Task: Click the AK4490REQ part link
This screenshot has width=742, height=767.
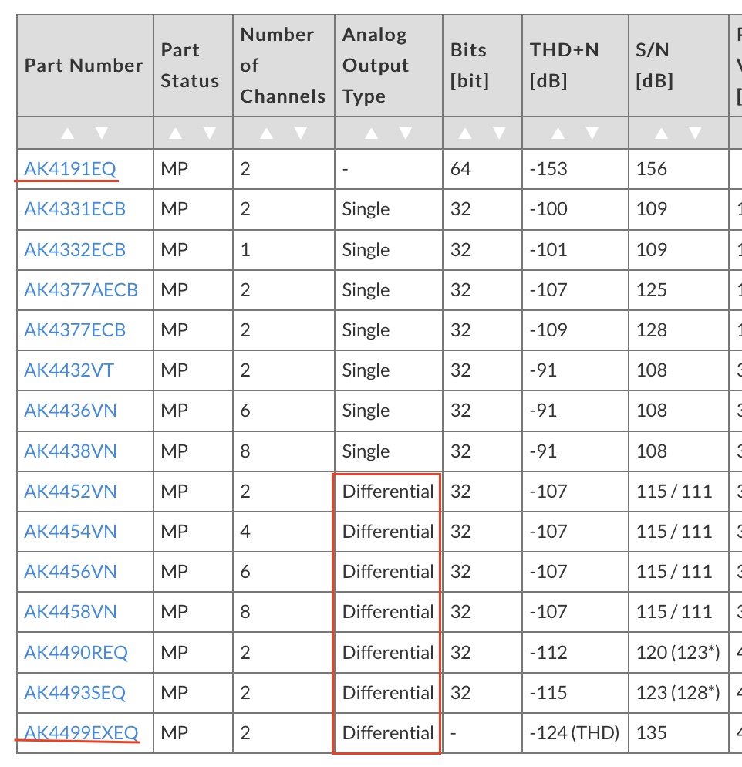Action: (x=76, y=652)
